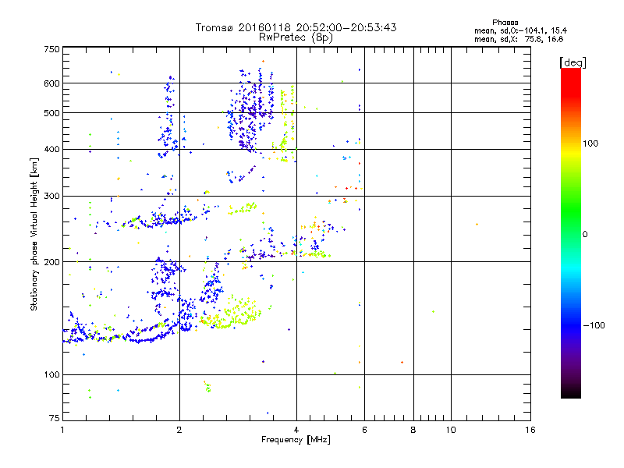
Task: Click the x-axis tick label '4'
Action: 296,430
